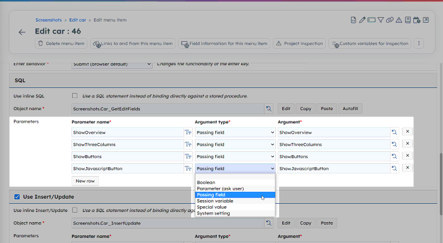Click text-type icon beside ShowThreeColumns parameter name
Viewport: 443px width, 243px height.
click(x=188, y=144)
